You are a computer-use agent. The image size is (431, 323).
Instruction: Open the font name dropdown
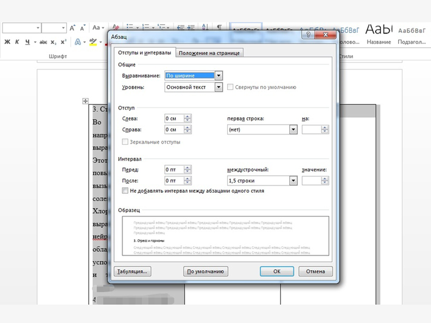coord(38,28)
